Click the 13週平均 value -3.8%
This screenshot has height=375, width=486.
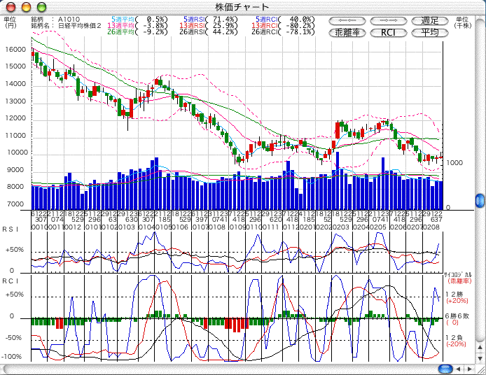(155, 26)
